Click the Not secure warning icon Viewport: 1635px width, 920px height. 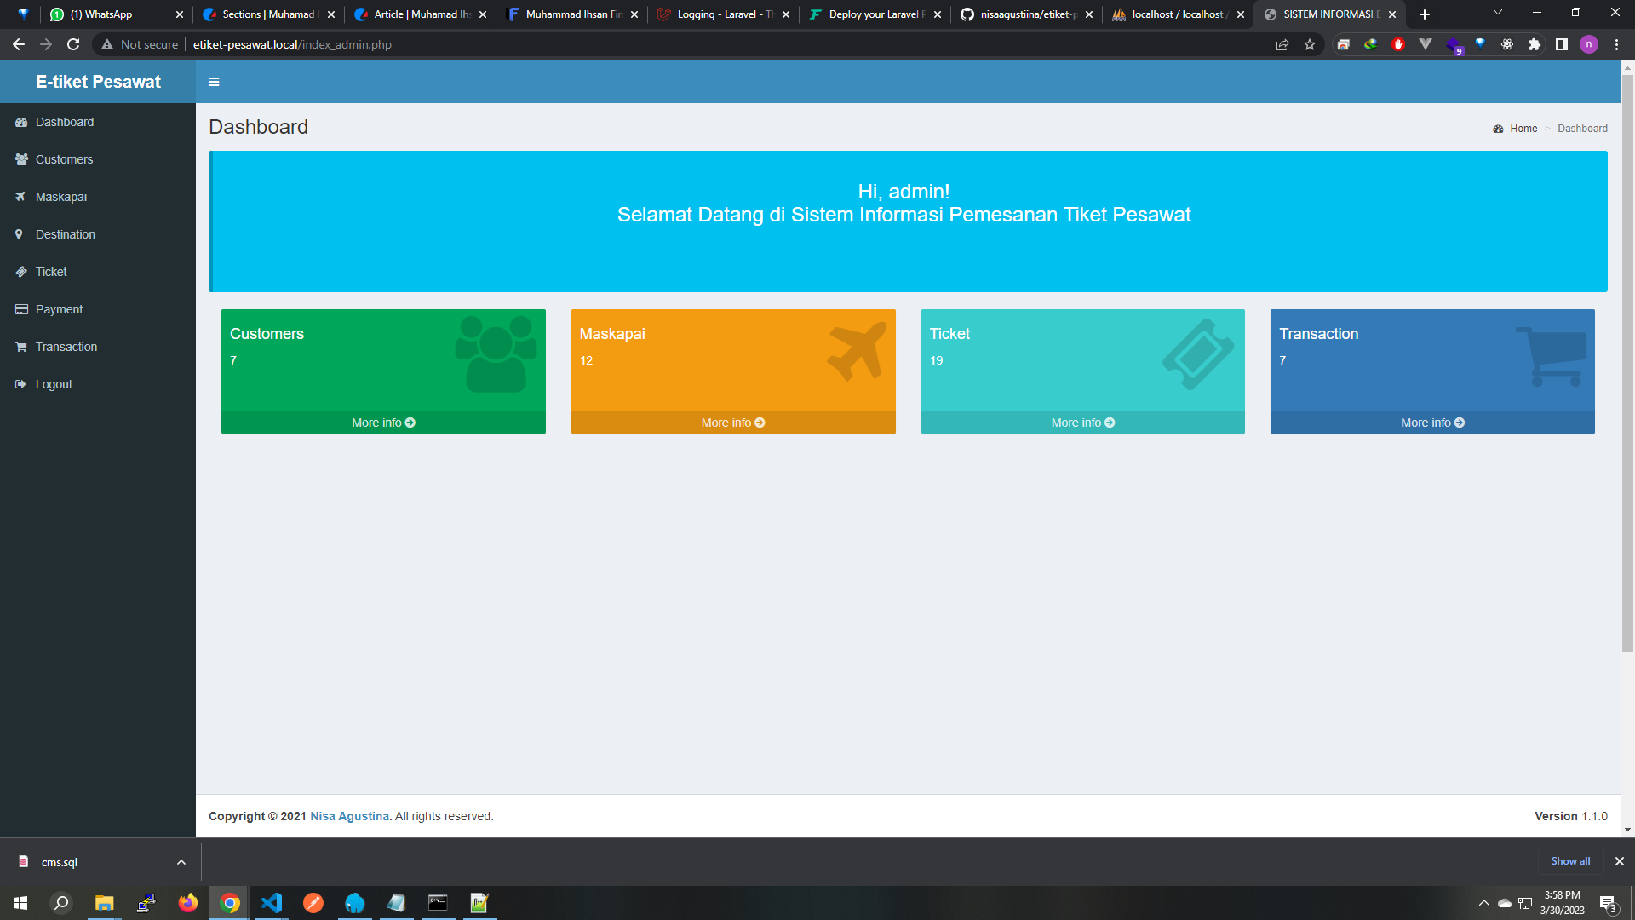[107, 44]
